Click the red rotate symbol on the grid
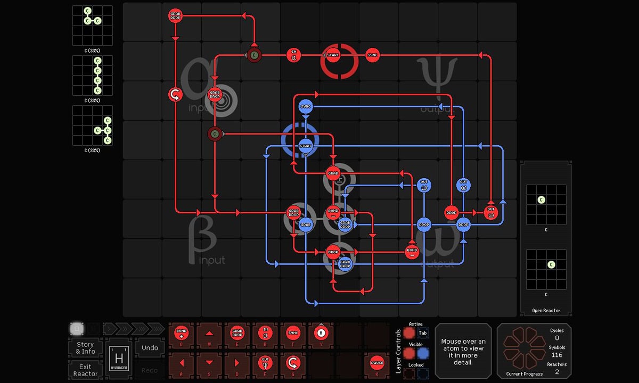The height and width of the screenshot is (383, 639). click(x=175, y=95)
